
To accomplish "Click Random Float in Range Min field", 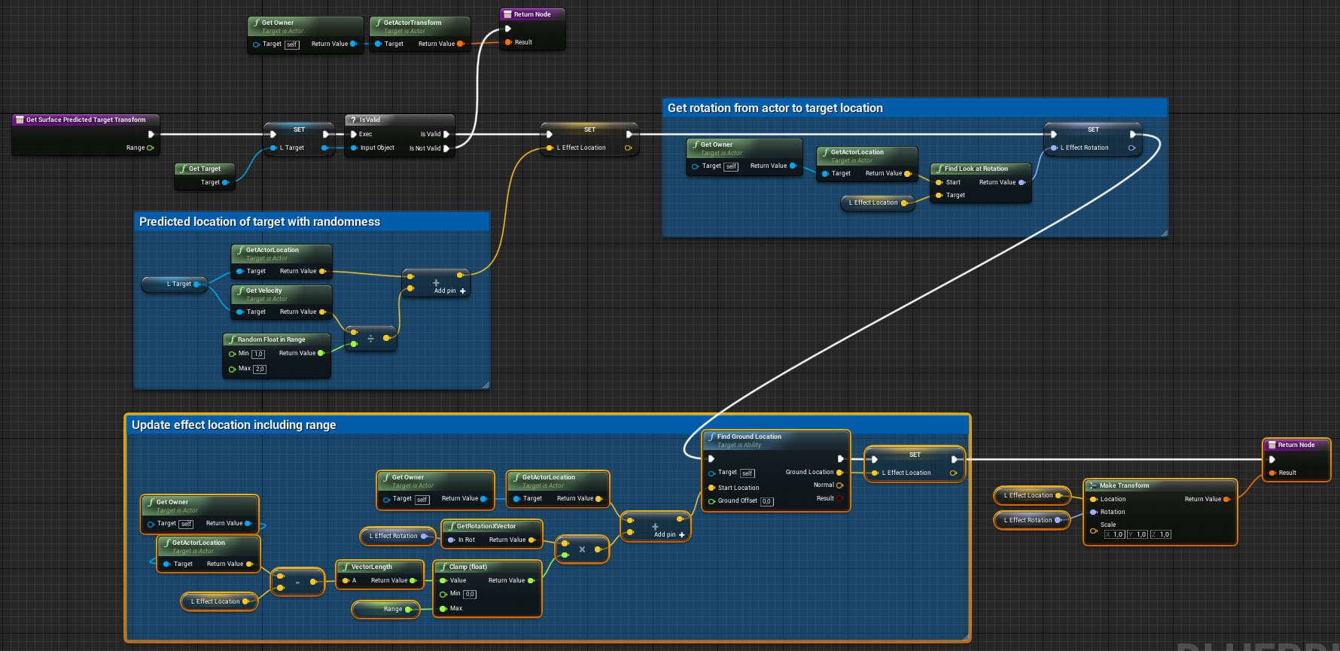I will coord(258,354).
